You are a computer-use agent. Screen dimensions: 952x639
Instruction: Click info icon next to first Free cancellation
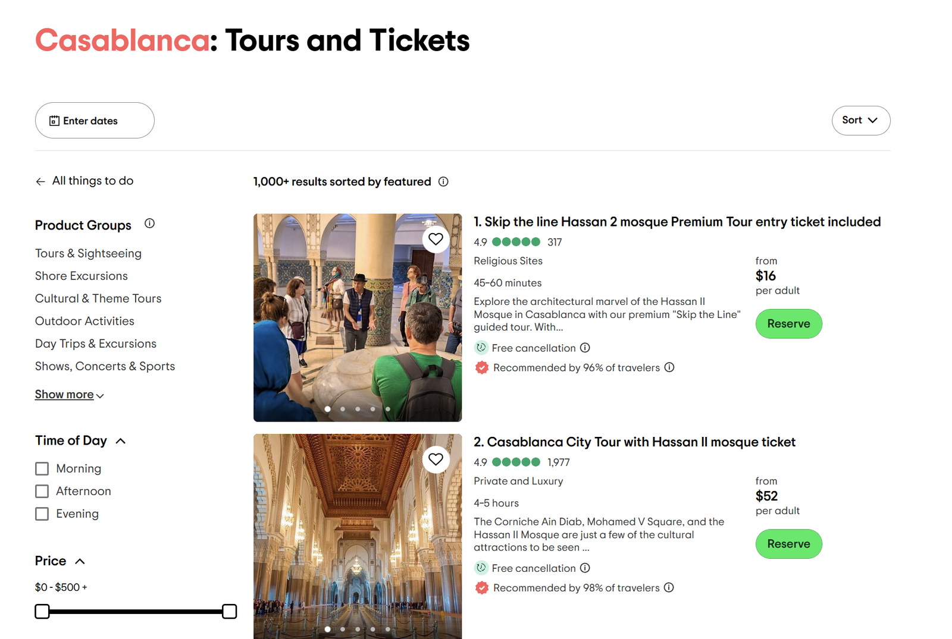click(585, 348)
